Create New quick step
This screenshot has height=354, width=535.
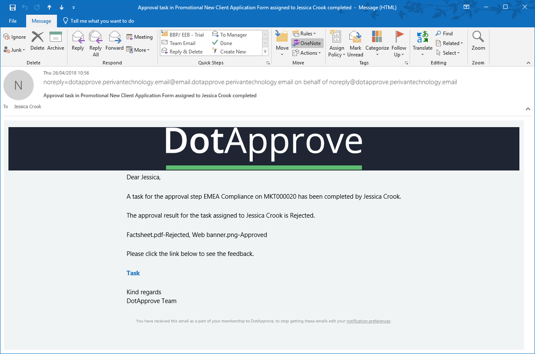tap(229, 51)
